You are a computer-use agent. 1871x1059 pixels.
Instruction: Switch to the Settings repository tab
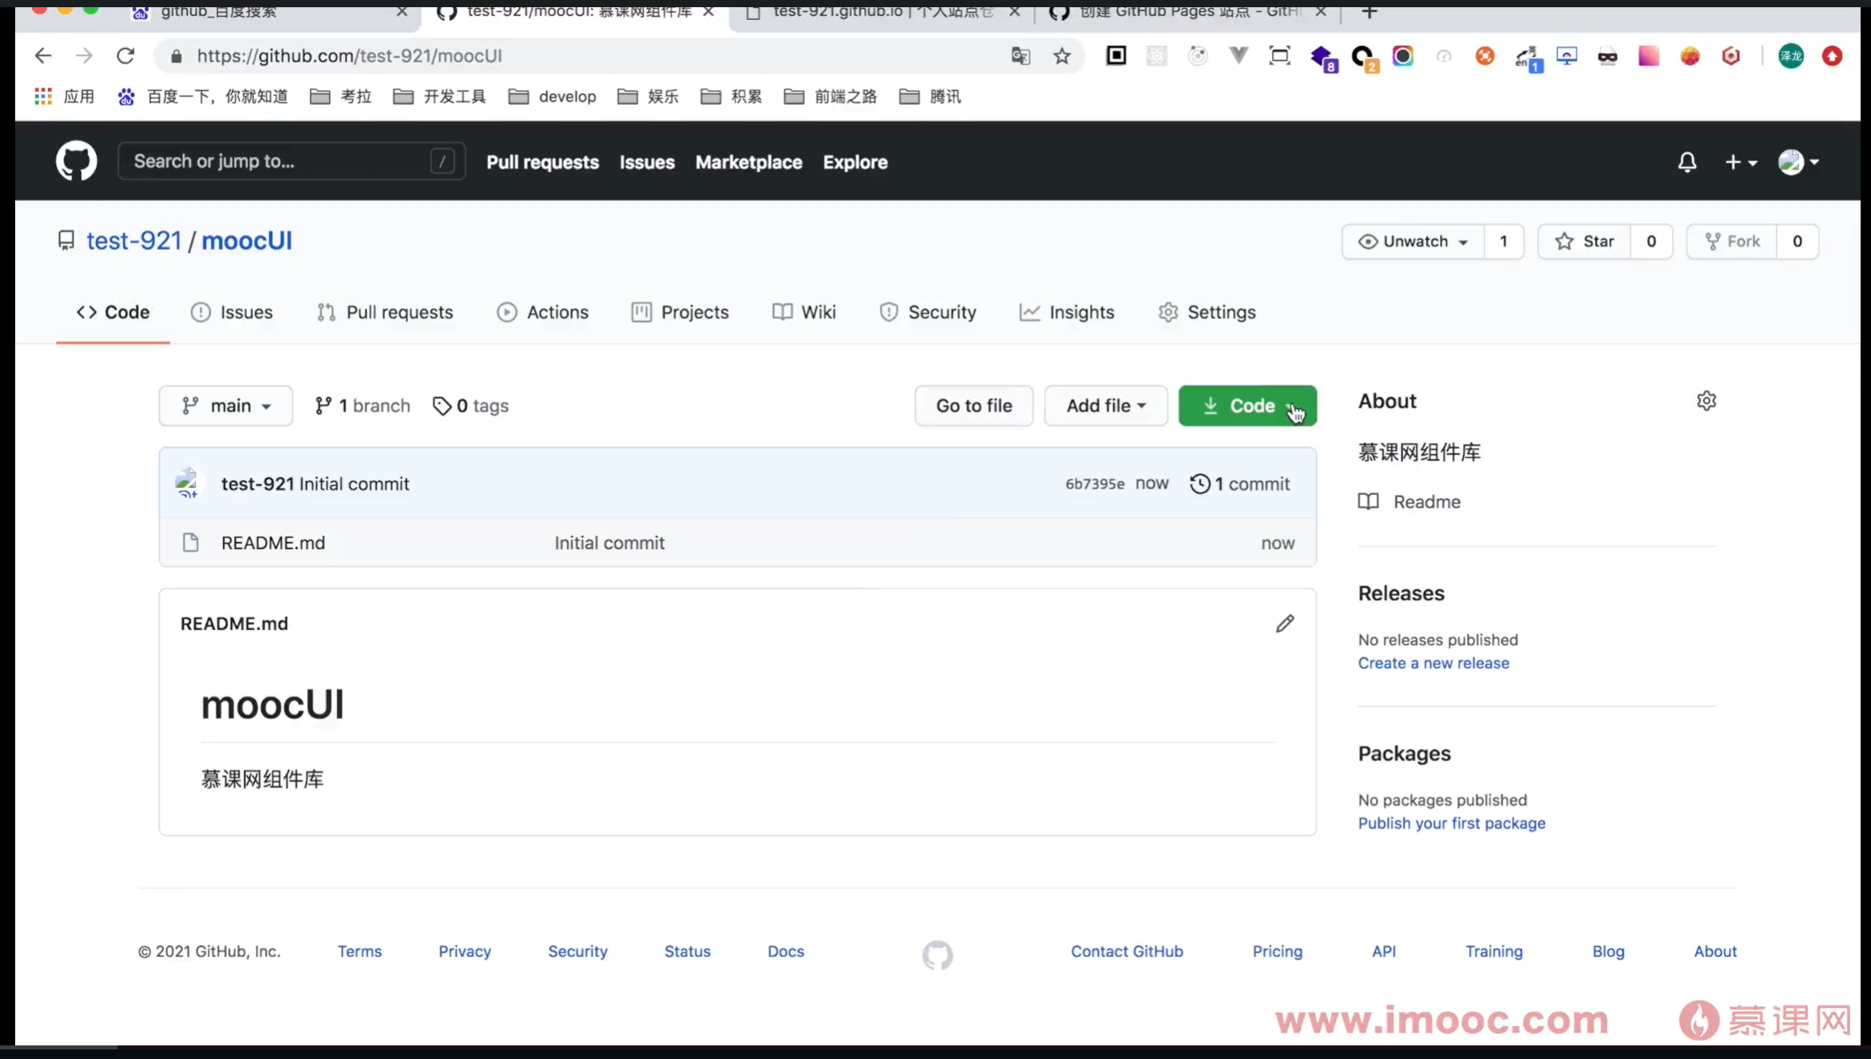point(1207,312)
